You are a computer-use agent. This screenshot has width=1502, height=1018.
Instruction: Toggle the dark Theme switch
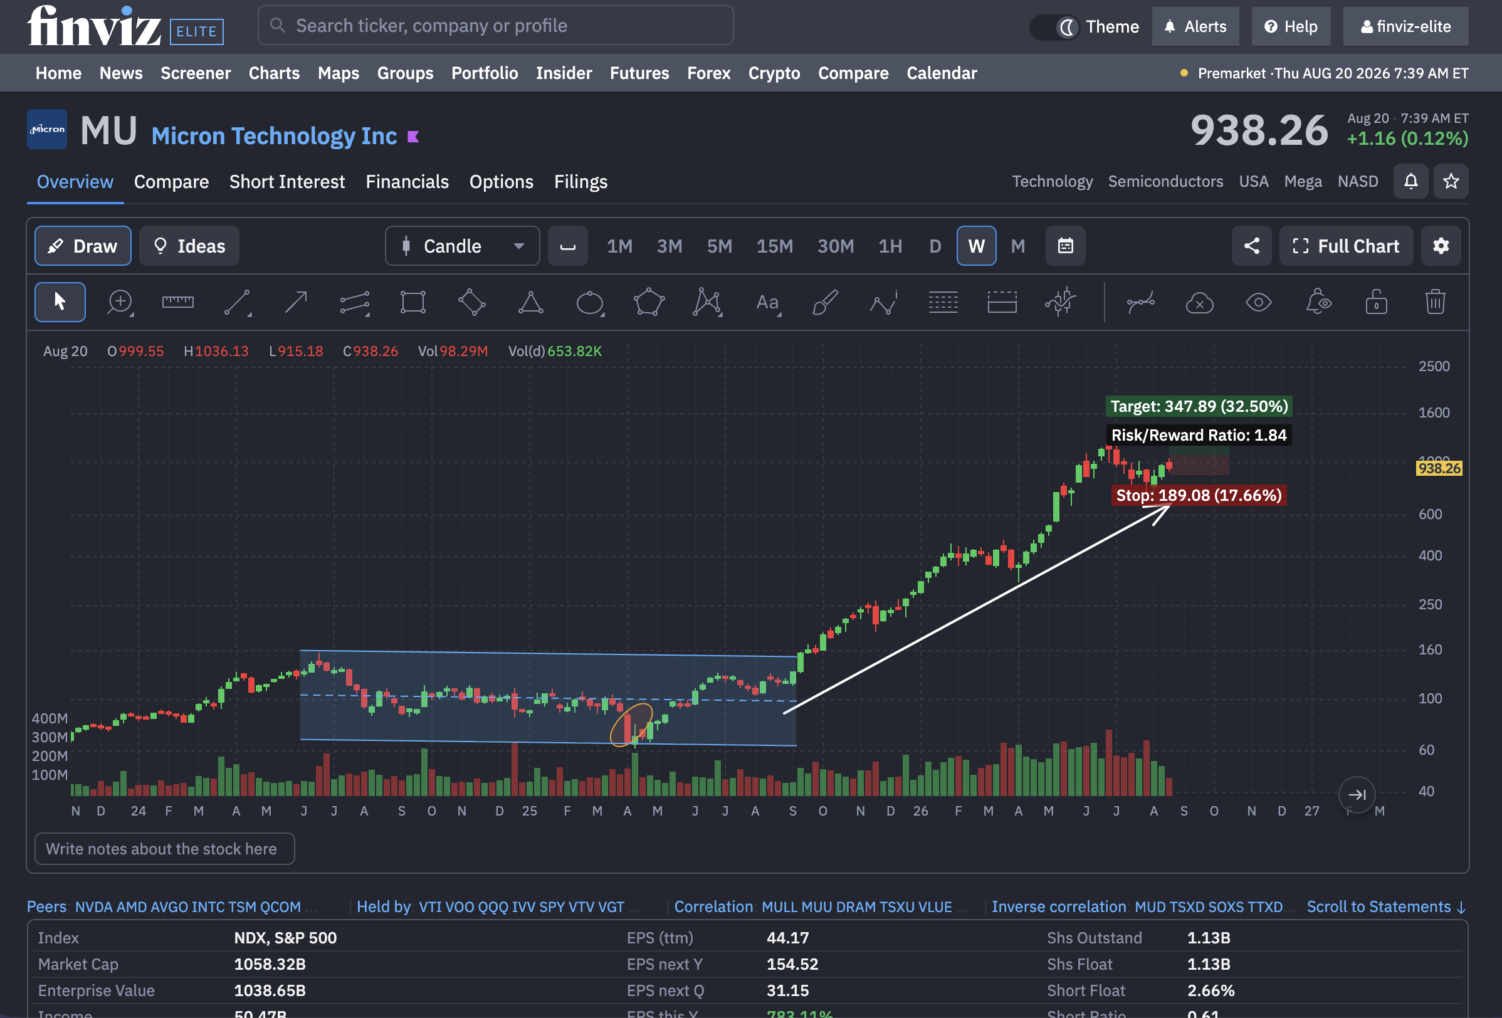(x=1055, y=26)
